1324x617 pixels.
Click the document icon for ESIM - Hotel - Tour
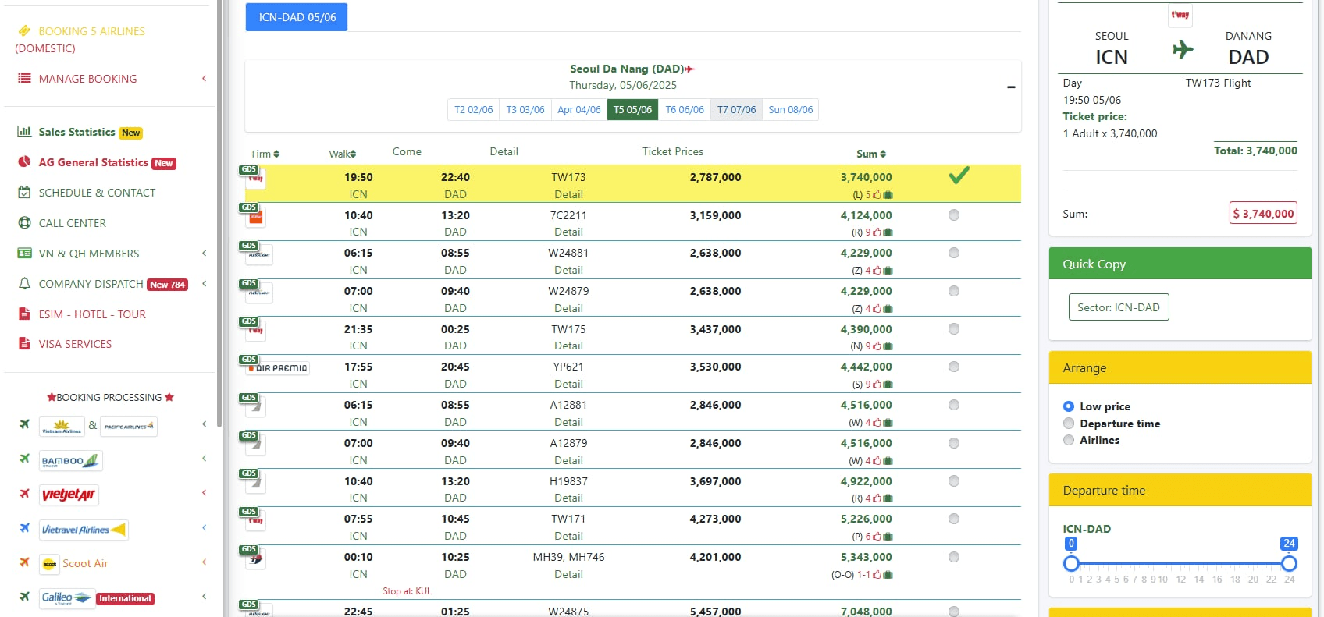pyautogui.click(x=24, y=314)
